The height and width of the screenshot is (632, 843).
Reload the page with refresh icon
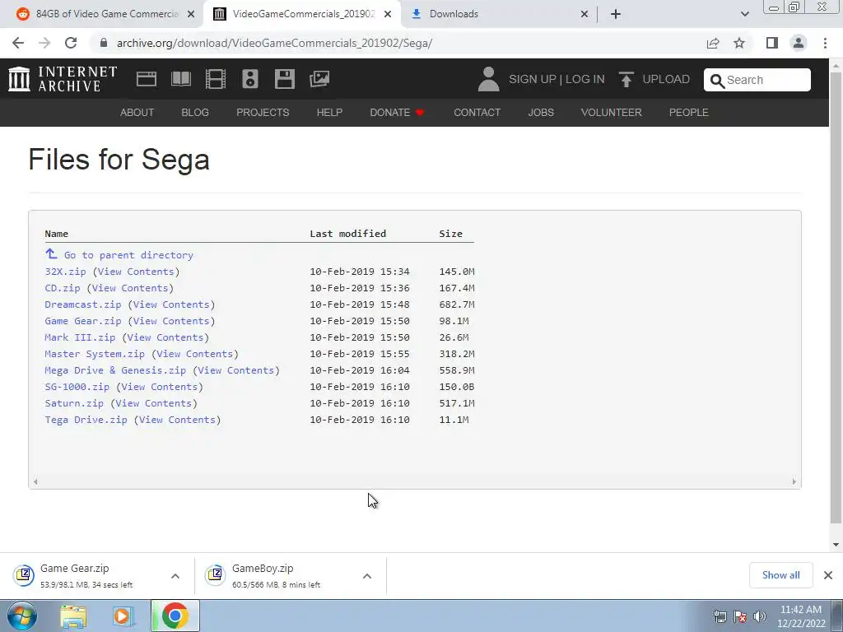pos(71,43)
